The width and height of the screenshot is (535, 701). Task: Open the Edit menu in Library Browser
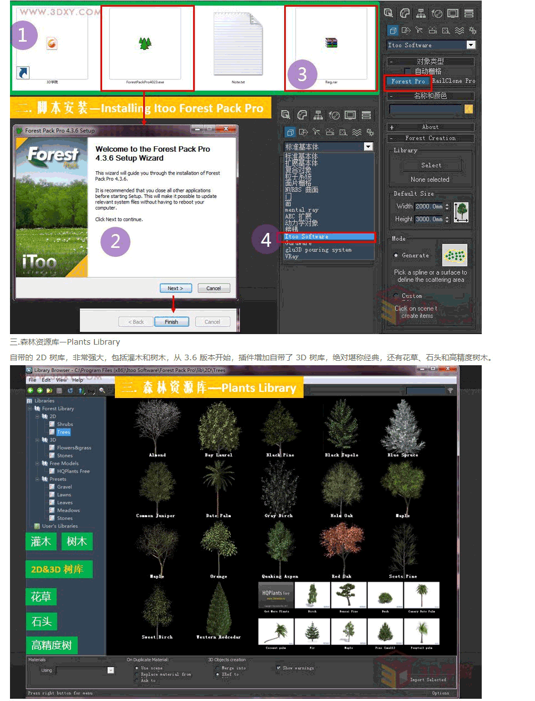click(46, 380)
